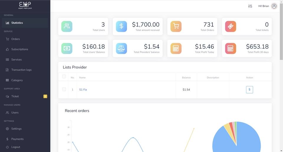Click the red ticket Total tickets icon
Image resolution: width=283 pixels, height=152 pixels.
point(231,26)
